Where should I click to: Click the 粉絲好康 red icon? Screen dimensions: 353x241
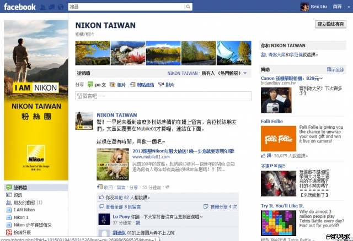[x=9, y=232]
